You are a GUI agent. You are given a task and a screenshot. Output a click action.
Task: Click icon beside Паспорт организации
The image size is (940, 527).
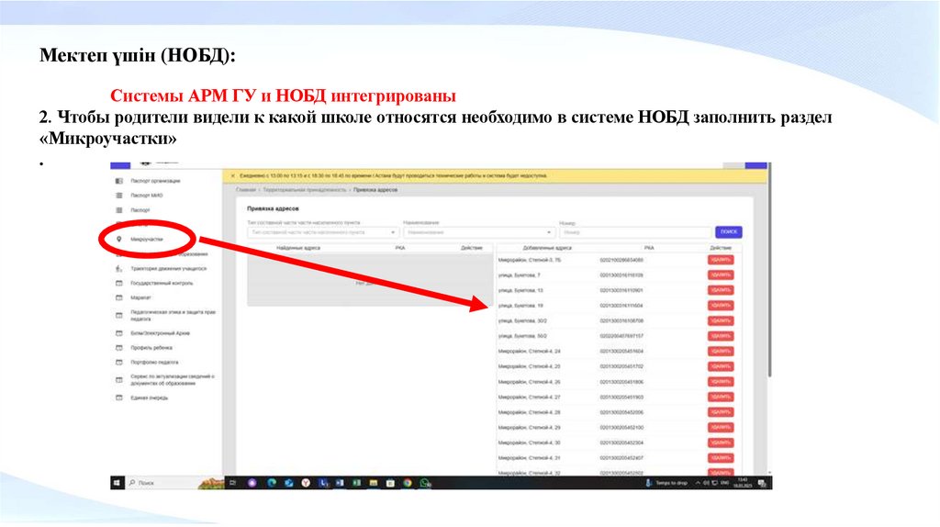pyautogui.click(x=118, y=181)
